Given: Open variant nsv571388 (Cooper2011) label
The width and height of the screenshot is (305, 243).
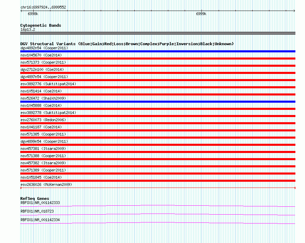Looking at the screenshot, I should coord(43,156).
